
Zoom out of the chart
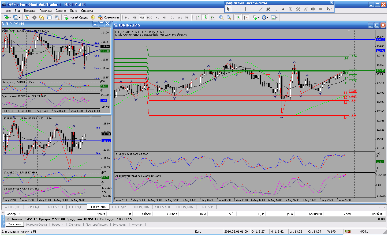(x=229, y=17)
